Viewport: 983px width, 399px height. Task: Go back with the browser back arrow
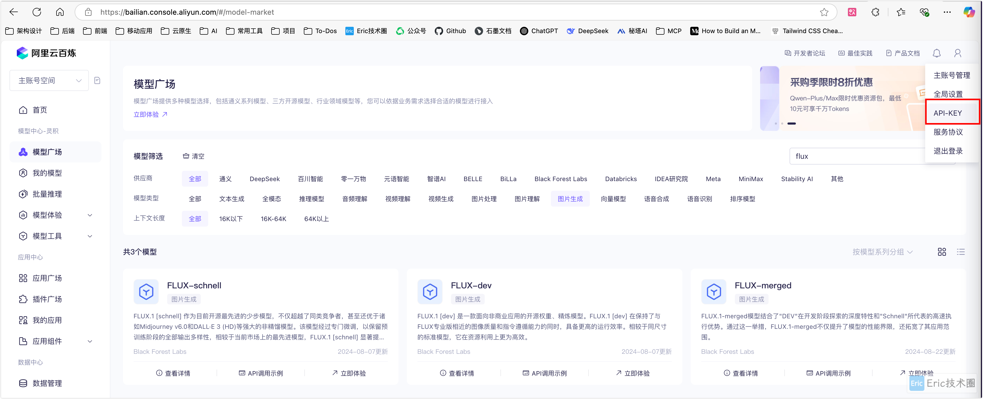[x=14, y=12]
